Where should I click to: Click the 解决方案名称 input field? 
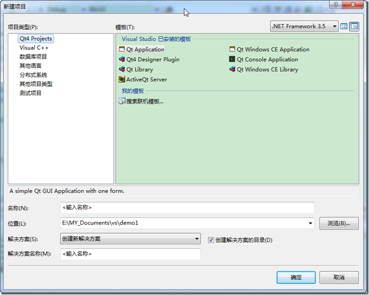[x=130, y=254]
